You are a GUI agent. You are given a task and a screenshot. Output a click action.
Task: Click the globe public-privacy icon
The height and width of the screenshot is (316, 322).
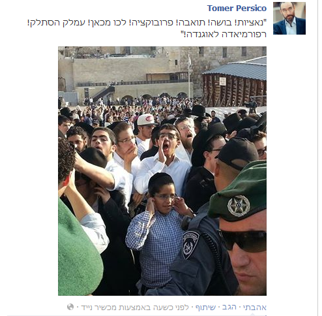(70, 307)
